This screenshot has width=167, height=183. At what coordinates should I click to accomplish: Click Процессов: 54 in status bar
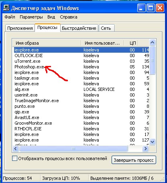[17, 178]
